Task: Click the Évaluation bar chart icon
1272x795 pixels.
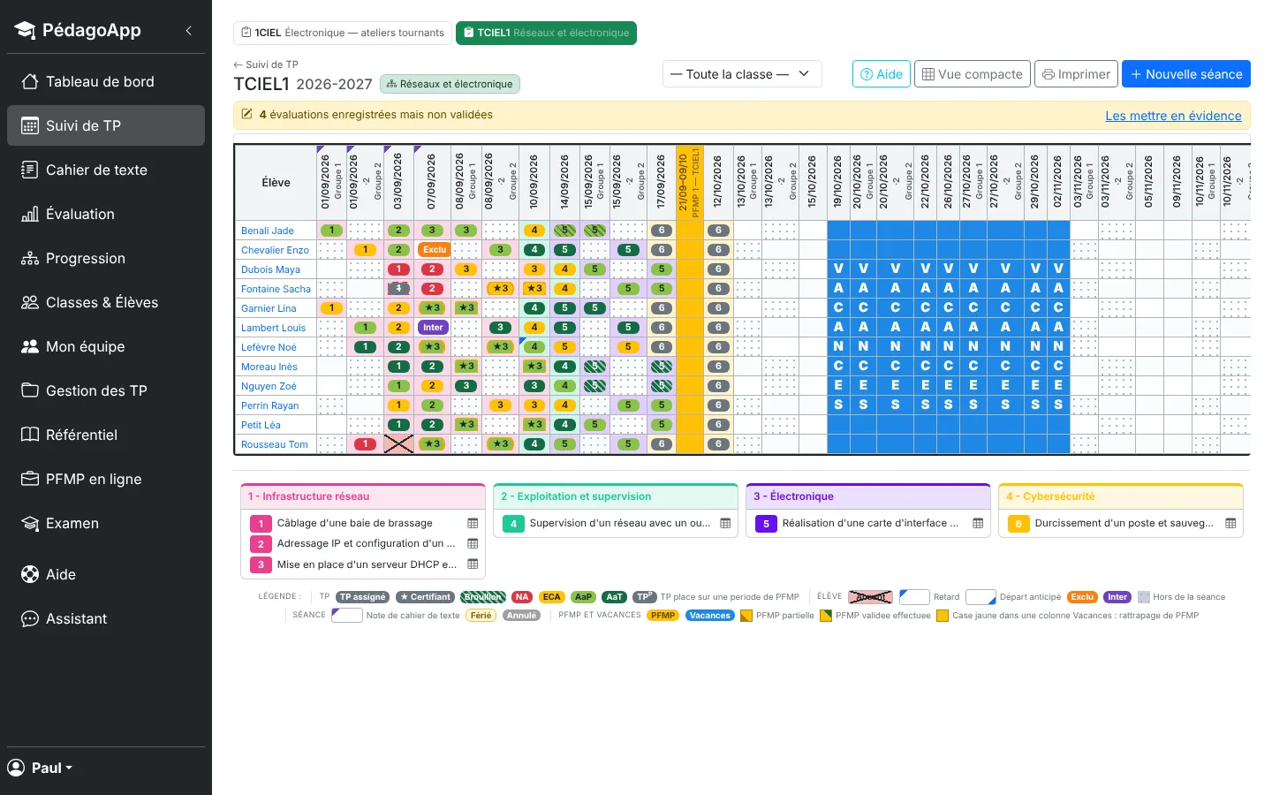Action: (30, 214)
